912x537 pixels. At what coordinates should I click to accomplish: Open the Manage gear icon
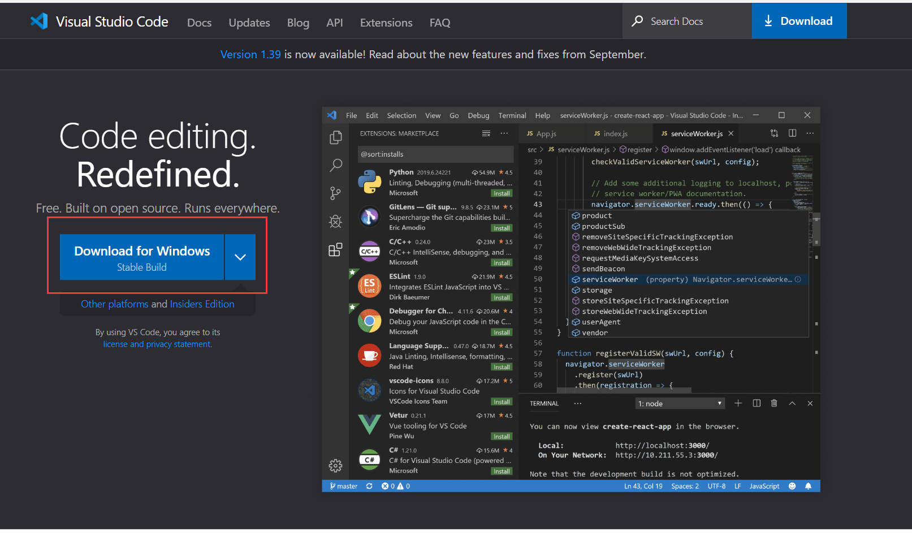(336, 465)
